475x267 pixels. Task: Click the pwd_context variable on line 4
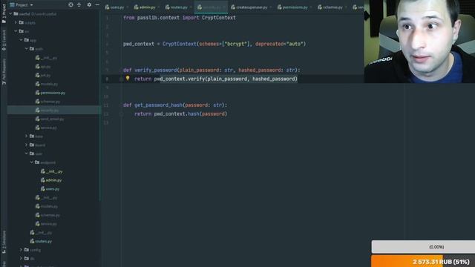pos(139,44)
